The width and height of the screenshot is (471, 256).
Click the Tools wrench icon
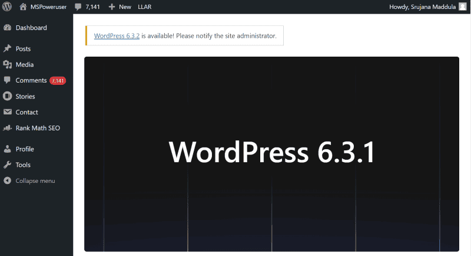click(8, 165)
